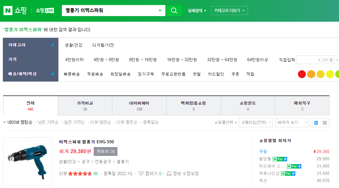Switch to the 쇼핑윈도 tab
The height and width of the screenshot is (188, 339).
point(248,105)
